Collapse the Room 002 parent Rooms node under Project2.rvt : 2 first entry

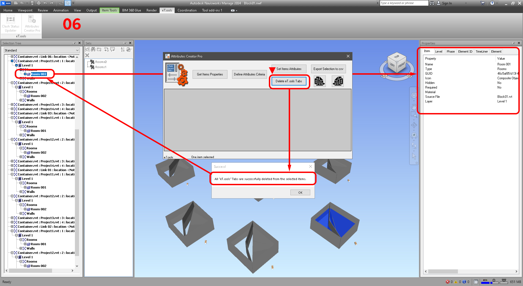point(21,92)
